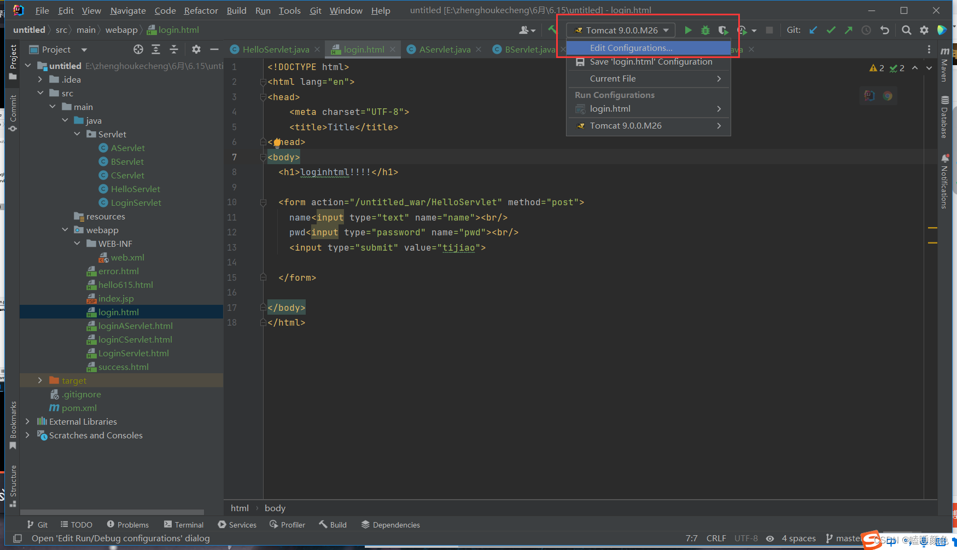Open login.html in Chrome via browser preview icon

click(888, 95)
